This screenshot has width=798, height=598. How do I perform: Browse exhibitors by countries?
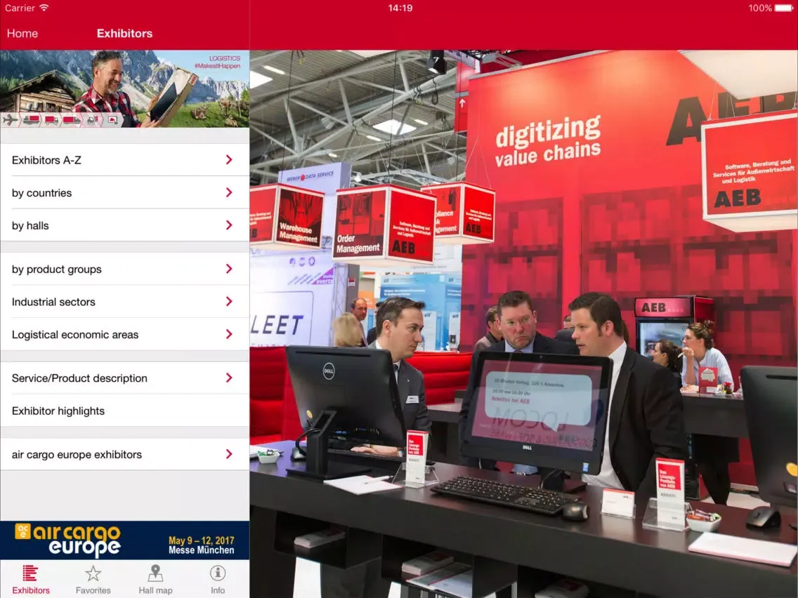125,193
